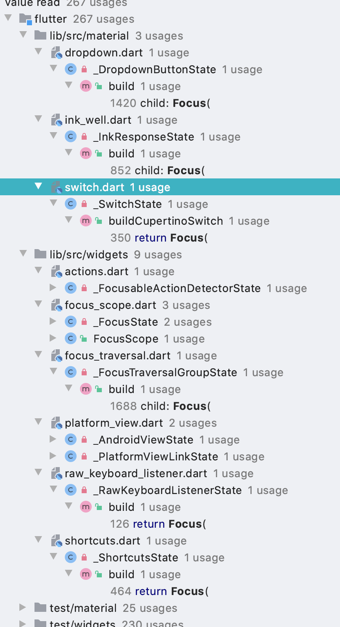
Task: Click the shortcuts.dart file icon
Action: (56, 540)
